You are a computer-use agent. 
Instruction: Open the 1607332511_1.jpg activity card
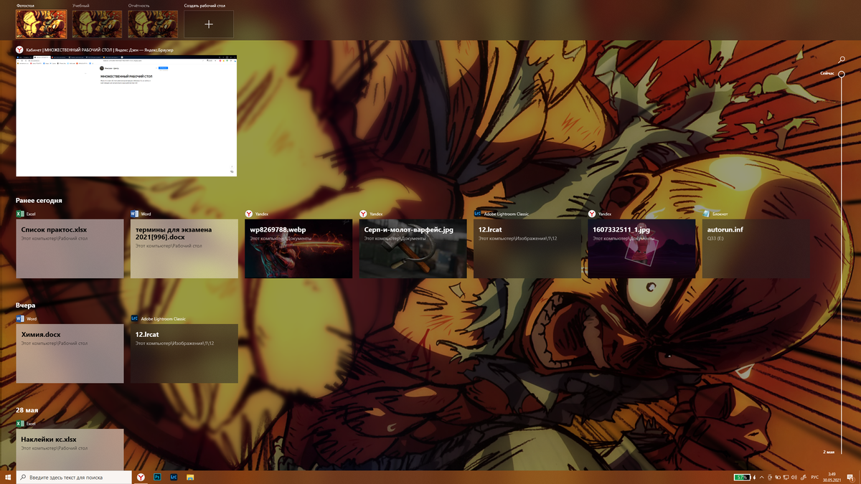coord(641,249)
